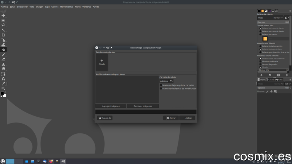Switch to the Canales tab
Viewport: 292px width, 164px height.
[x=270, y=79]
